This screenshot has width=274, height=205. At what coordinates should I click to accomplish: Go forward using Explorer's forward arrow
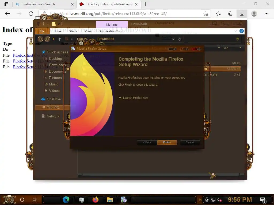point(47,39)
